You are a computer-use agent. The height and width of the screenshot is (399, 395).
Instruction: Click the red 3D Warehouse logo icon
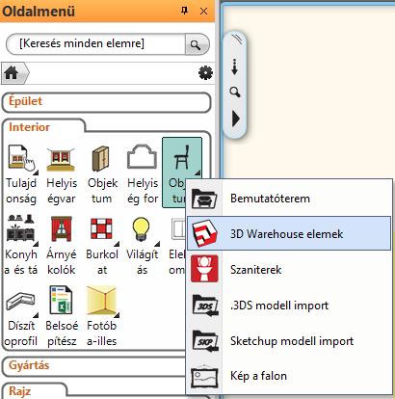[x=204, y=233]
